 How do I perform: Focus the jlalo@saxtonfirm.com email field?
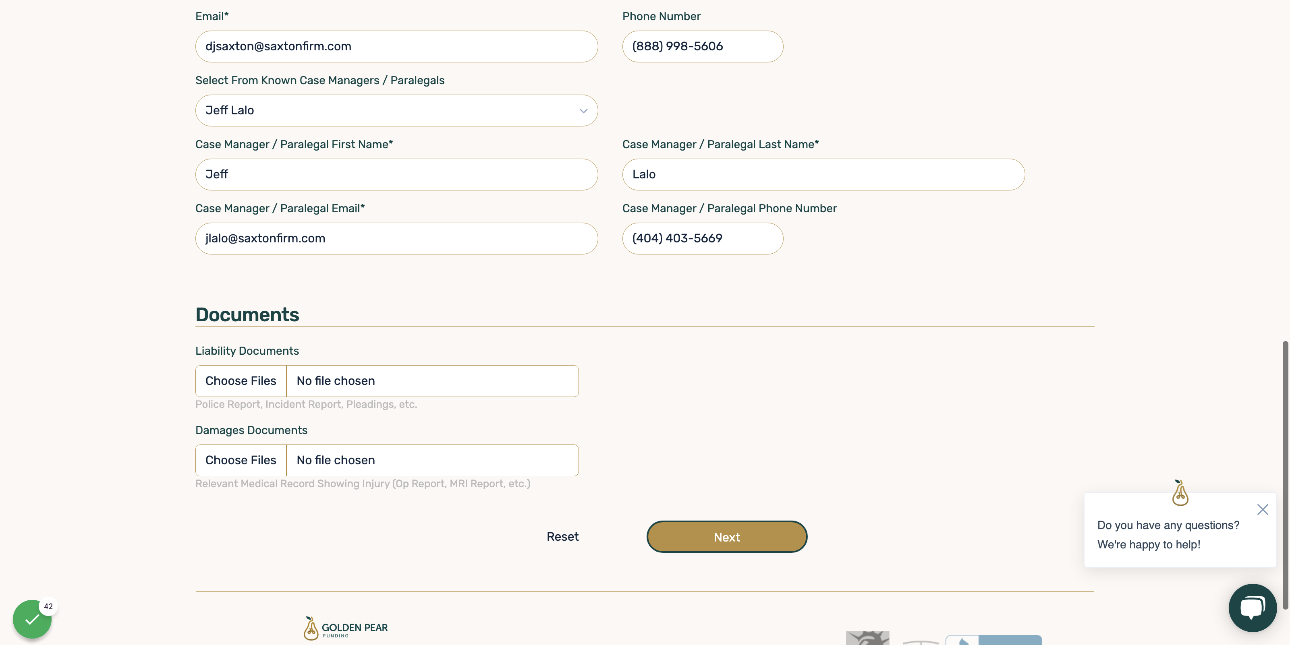(x=396, y=239)
